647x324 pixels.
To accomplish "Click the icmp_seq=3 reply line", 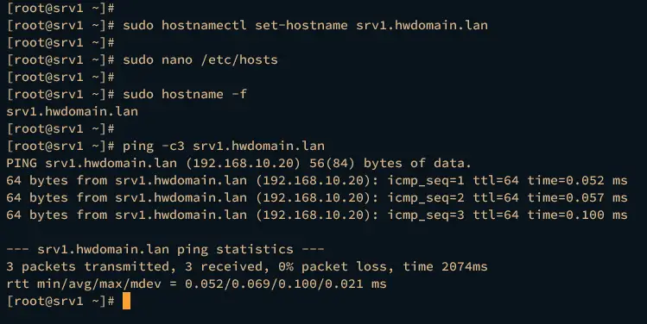I will (x=317, y=215).
